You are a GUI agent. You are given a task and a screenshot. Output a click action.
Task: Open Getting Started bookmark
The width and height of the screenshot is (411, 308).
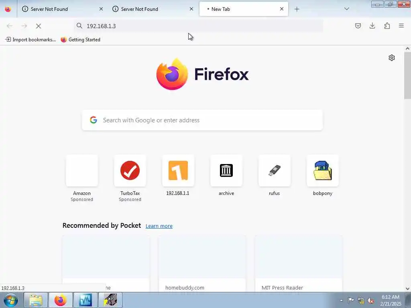click(80, 40)
